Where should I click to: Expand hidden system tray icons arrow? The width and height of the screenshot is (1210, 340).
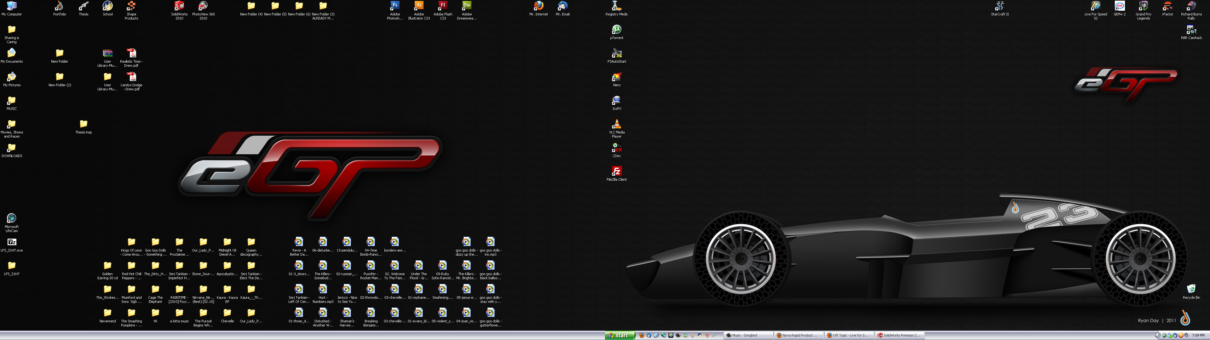click(1158, 335)
